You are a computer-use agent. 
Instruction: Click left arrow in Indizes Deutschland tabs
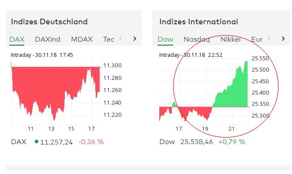(121, 39)
